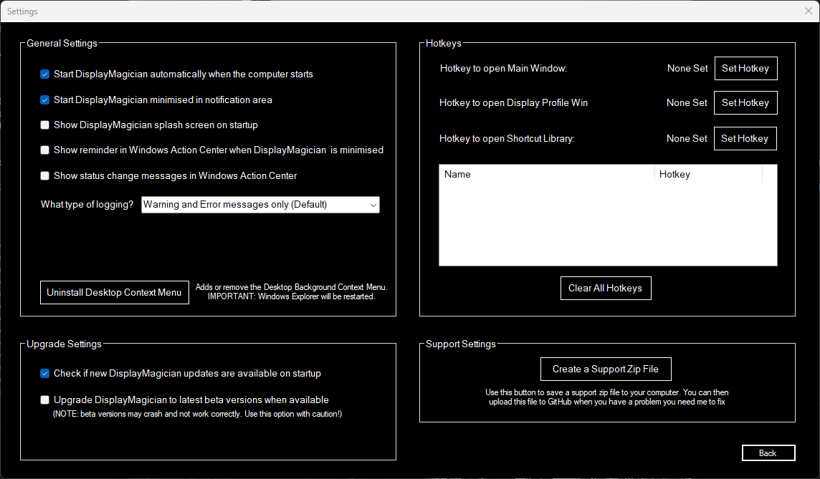
Task: Close the Settings window
Action: 808,11
